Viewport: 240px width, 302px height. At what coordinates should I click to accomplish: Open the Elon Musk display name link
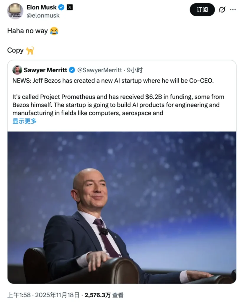41,7
